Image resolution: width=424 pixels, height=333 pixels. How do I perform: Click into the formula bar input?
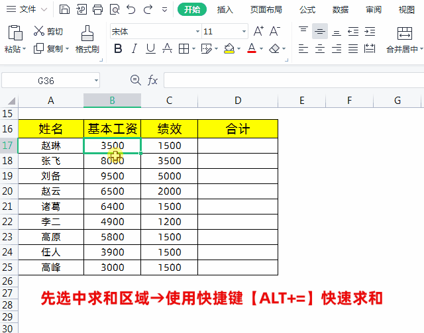coord(293,80)
